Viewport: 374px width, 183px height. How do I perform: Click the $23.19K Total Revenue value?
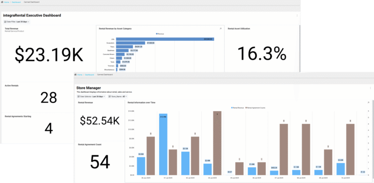(x=49, y=55)
